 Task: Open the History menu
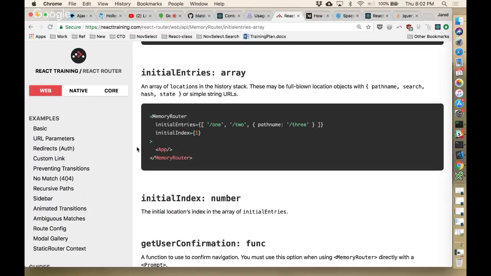click(122, 4)
